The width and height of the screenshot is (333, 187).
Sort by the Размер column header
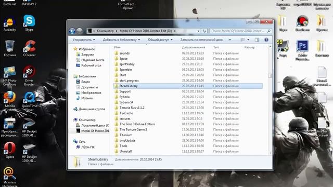point(250,47)
